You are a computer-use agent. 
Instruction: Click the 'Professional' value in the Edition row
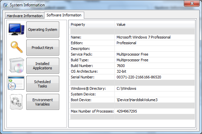(x=126, y=43)
